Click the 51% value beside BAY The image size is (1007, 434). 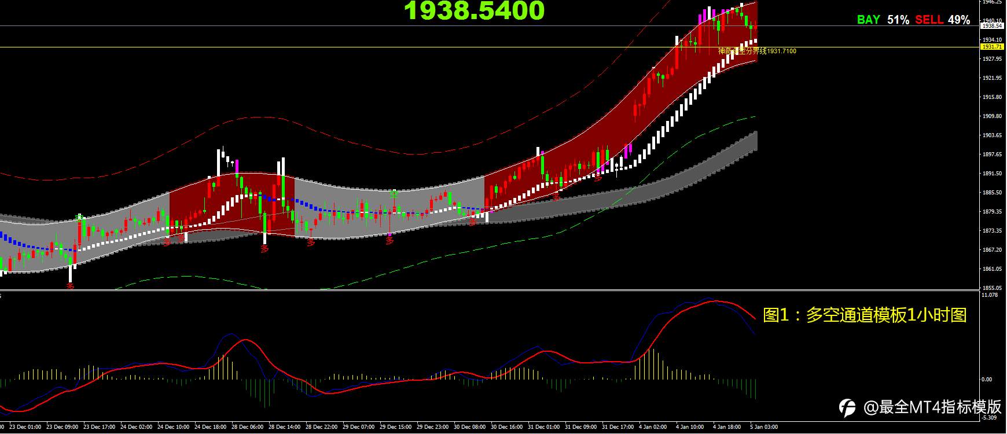pos(898,20)
